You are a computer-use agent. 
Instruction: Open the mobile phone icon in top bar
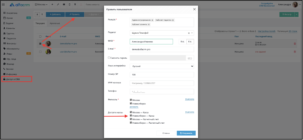tap(70, 5)
